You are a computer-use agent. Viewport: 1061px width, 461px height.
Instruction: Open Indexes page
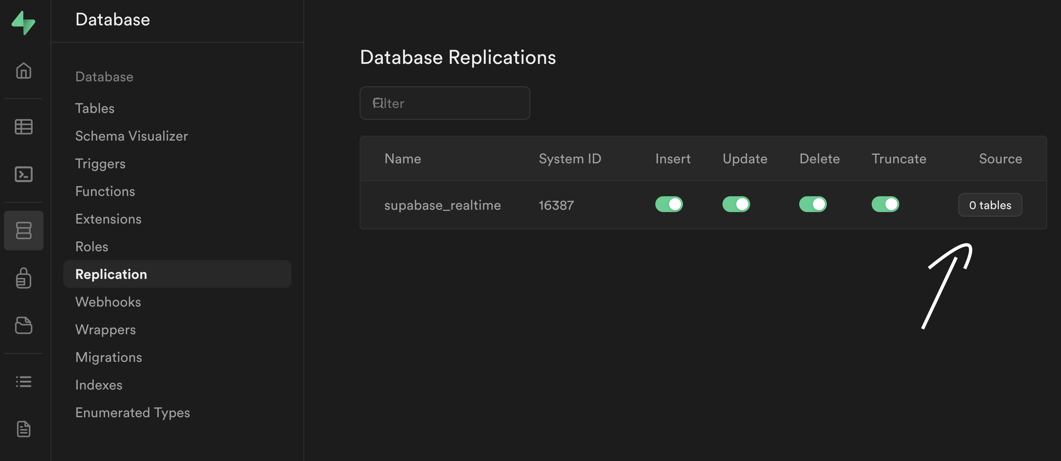99,385
